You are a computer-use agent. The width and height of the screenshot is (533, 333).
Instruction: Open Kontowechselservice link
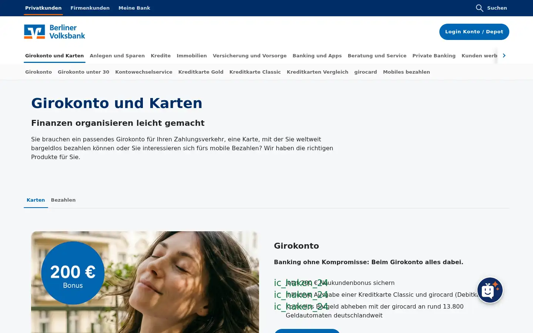[x=144, y=72]
